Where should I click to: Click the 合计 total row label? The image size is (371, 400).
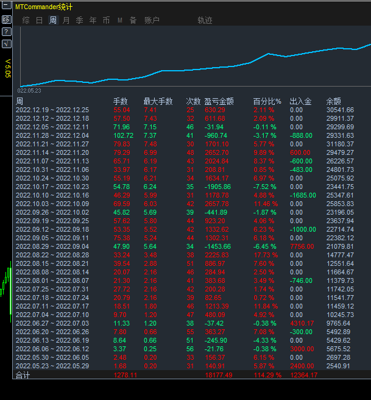coord(23,375)
